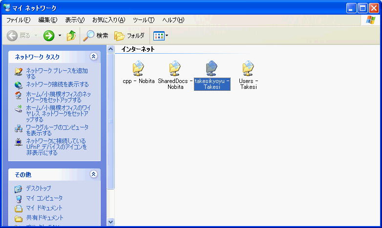Screen dimensions: 382x228
Task: Click ホーム/小規模オフィスのネットワークをセットアップする link
Action: tap(59, 97)
